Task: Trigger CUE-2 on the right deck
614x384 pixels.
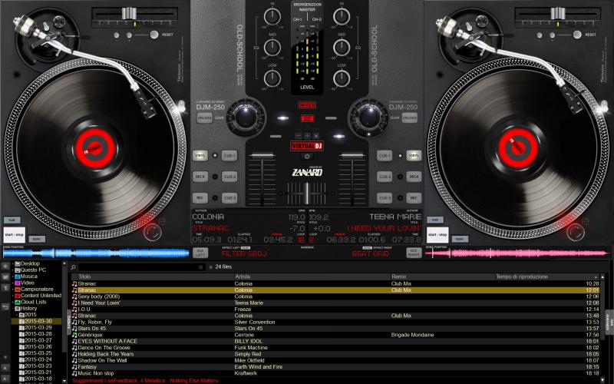Action: (x=385, y=177)
